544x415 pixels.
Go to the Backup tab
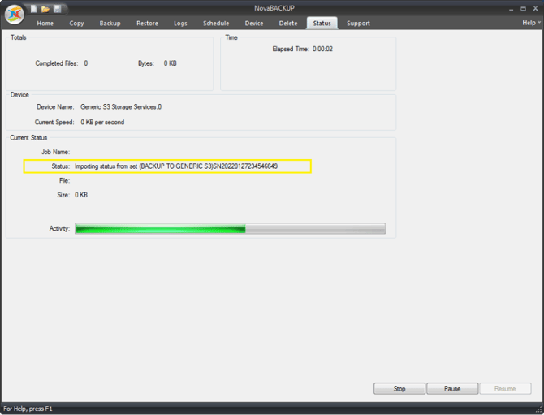point(110,24)
